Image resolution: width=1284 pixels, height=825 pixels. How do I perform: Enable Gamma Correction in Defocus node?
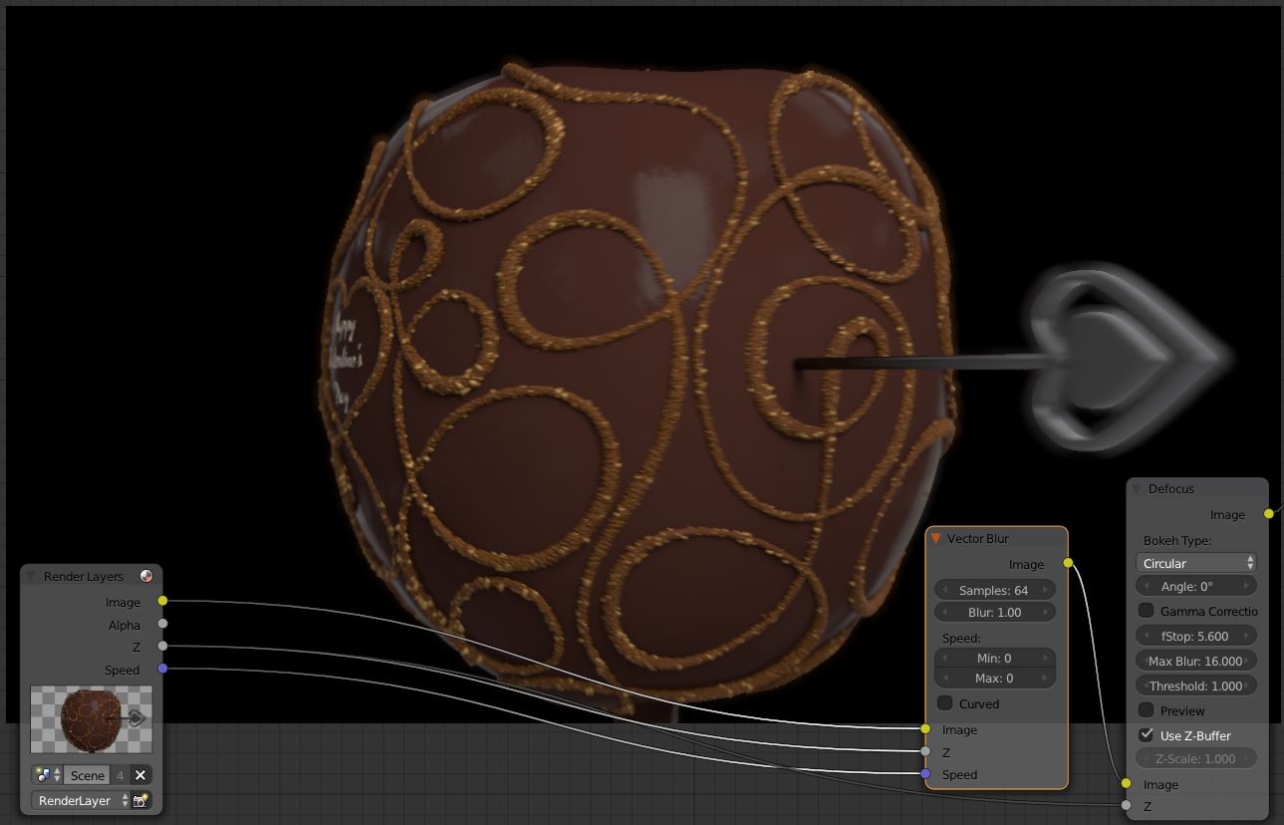1146,611
